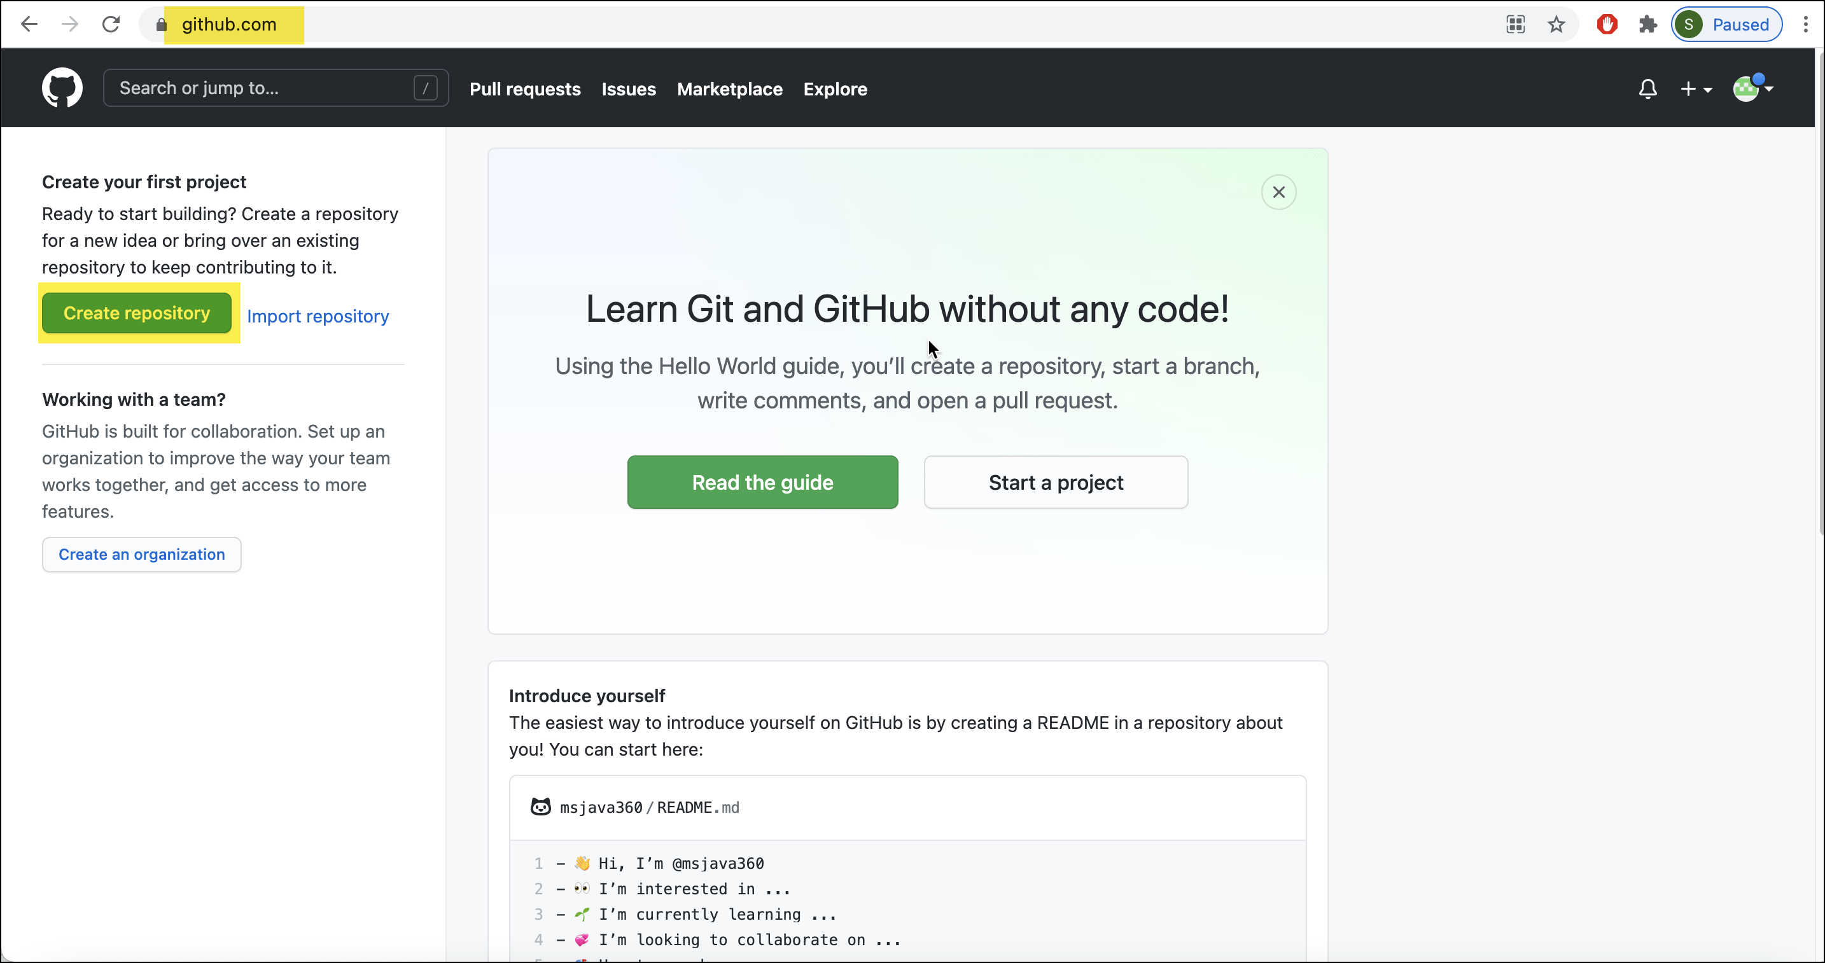The width and height of the screenshot is (1825, 963).
Task: Click the 'I'm interested in ...' README line
Action: [694, 889]
